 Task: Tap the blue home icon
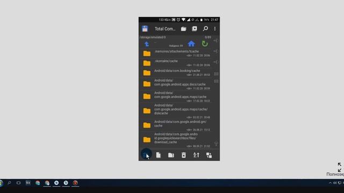pyautogui.click(x=191, y=44)
